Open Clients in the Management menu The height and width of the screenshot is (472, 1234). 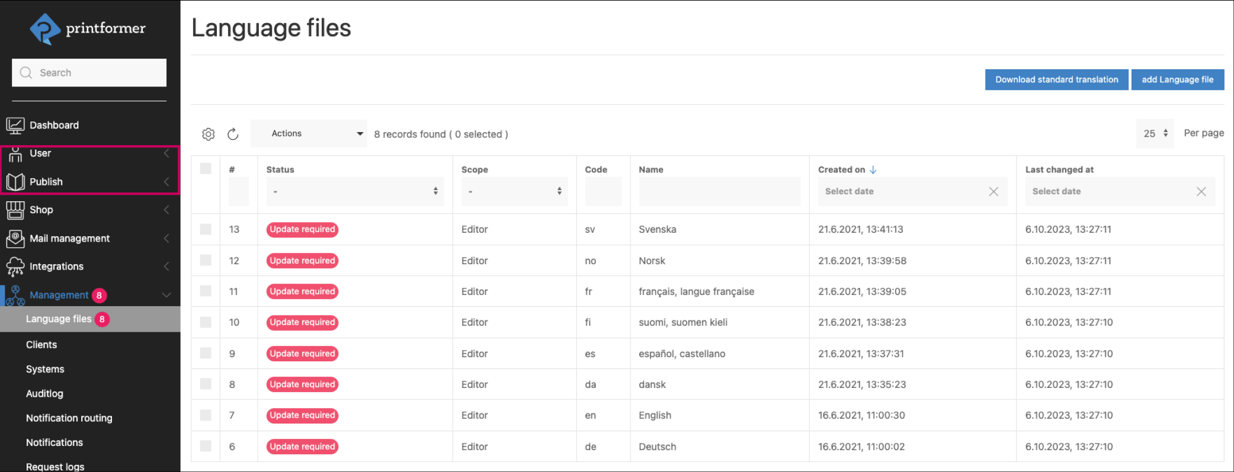coord(41,345)
